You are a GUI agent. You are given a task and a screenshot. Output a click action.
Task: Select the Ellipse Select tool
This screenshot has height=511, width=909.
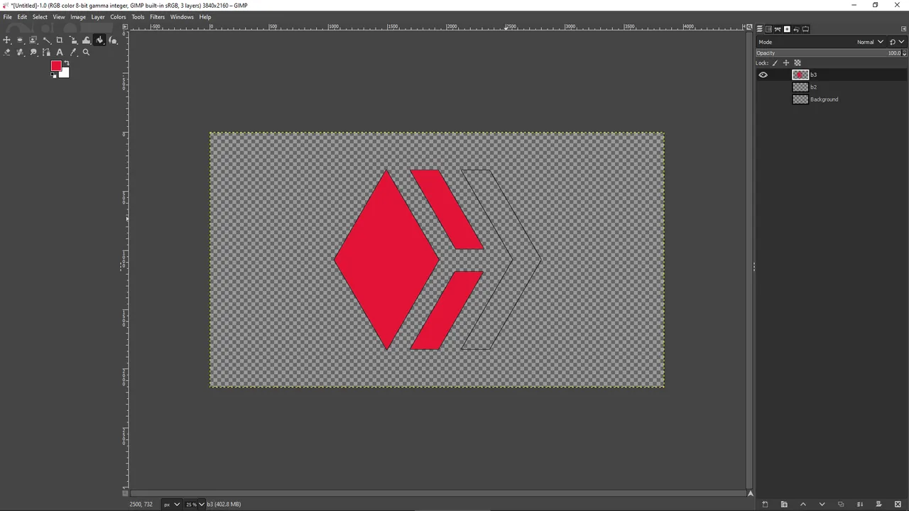pyautogui.click(x=20, y=40)
